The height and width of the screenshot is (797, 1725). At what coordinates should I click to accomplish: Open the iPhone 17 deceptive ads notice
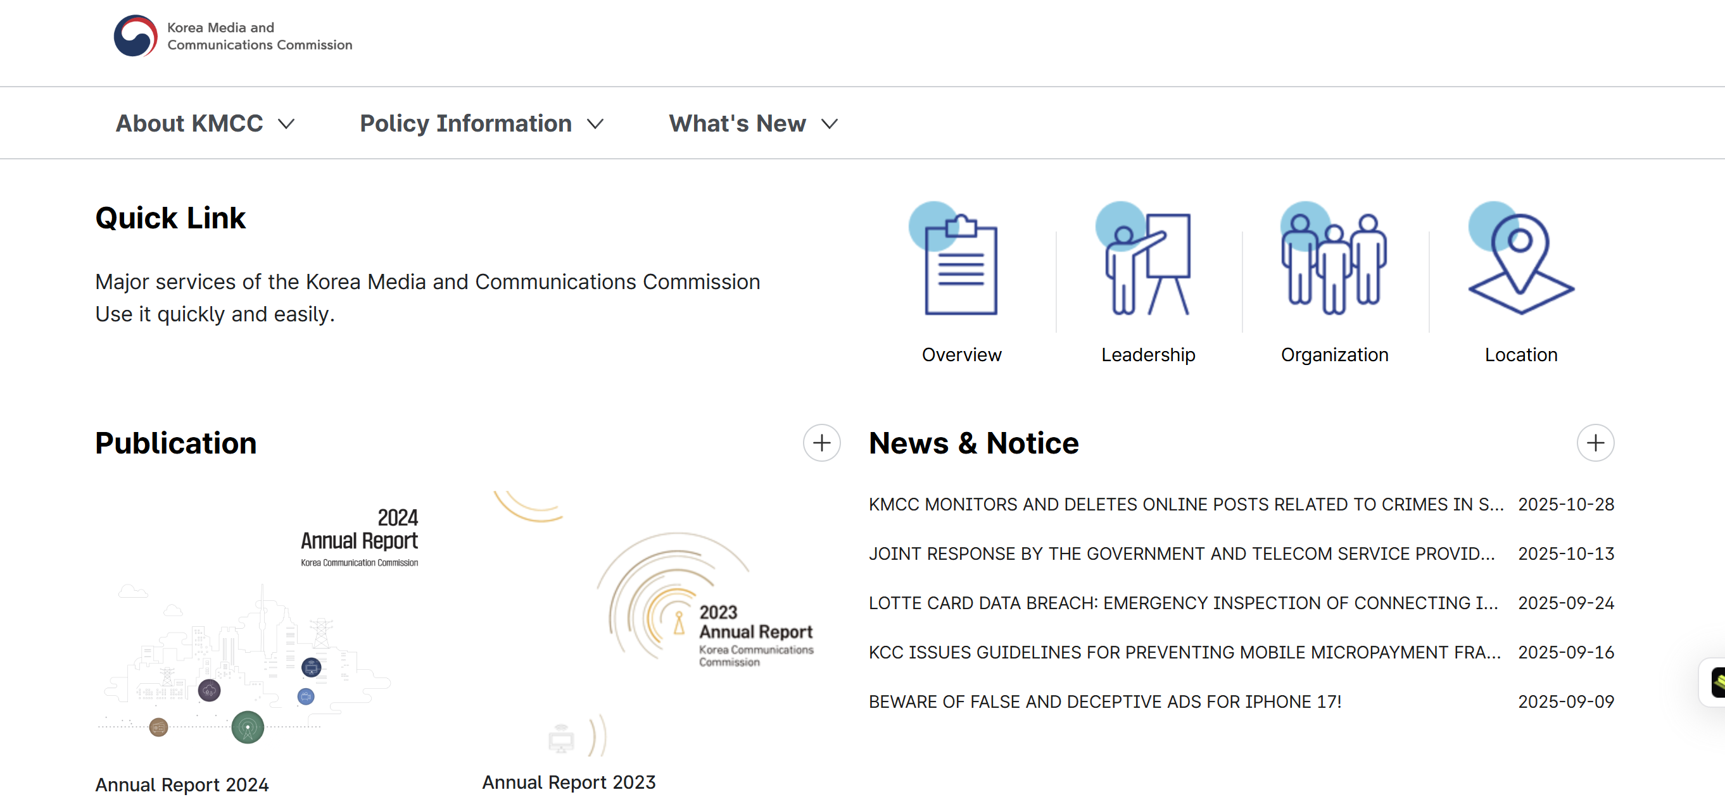coord(1104,701)
